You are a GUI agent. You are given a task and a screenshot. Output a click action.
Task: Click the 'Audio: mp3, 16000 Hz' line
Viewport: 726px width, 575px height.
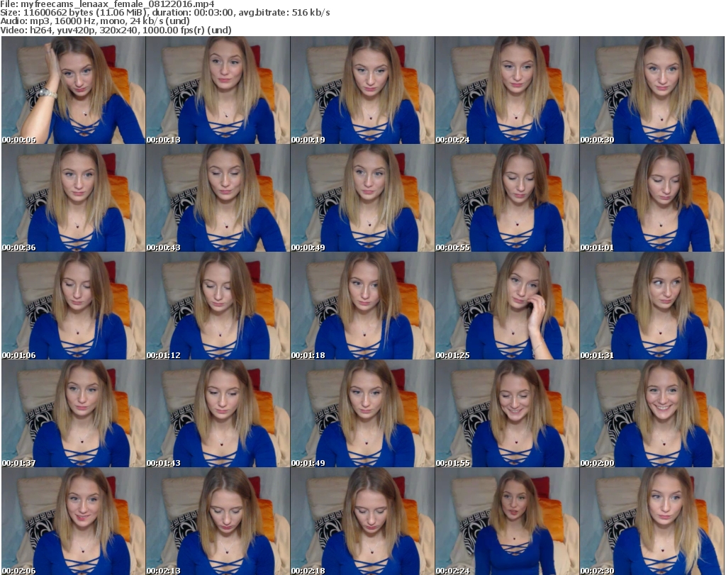95,21
